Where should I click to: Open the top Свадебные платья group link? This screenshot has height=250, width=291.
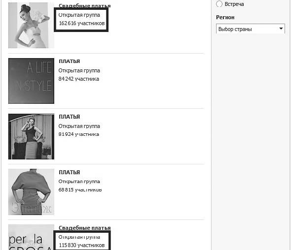[85, 5]
